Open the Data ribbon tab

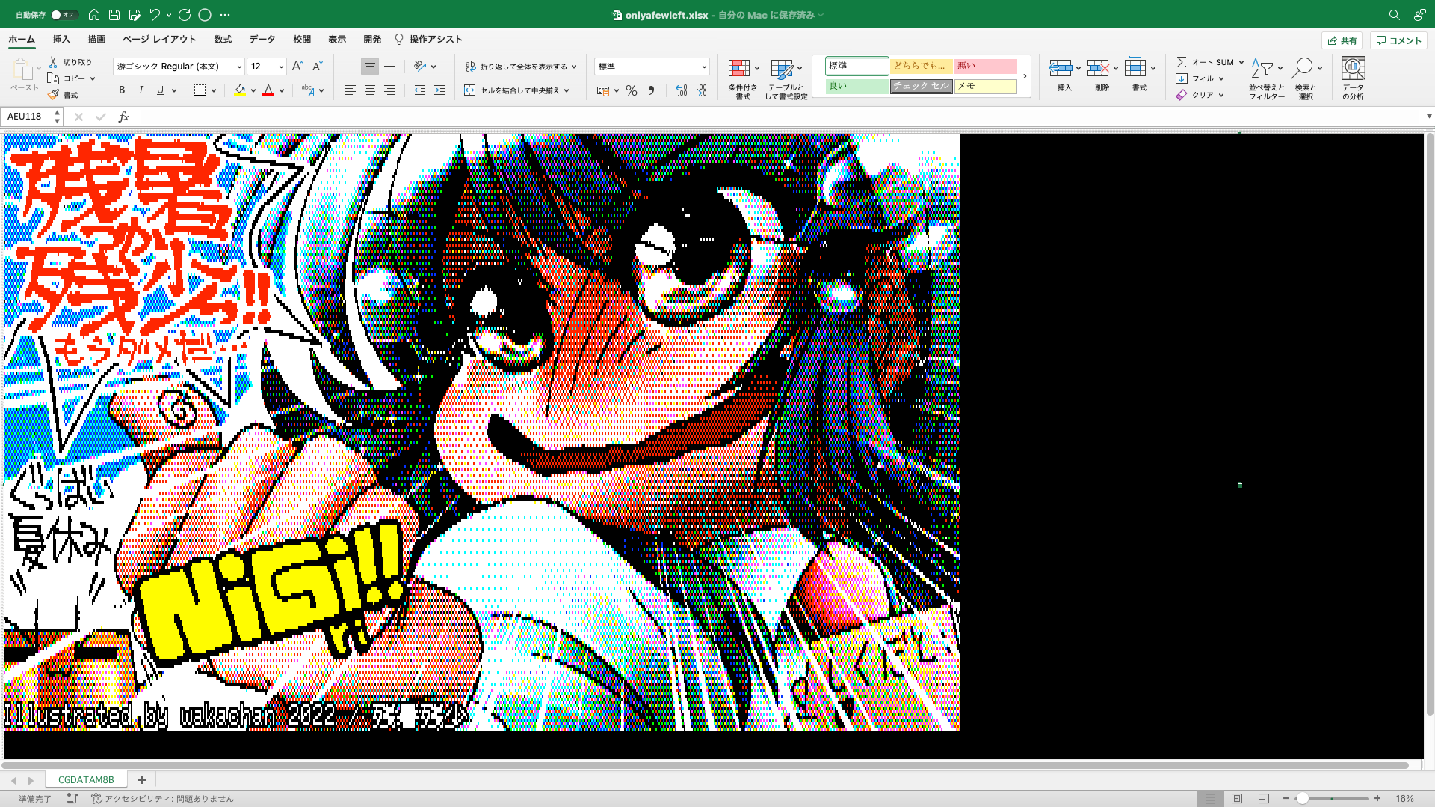point(262,40)
